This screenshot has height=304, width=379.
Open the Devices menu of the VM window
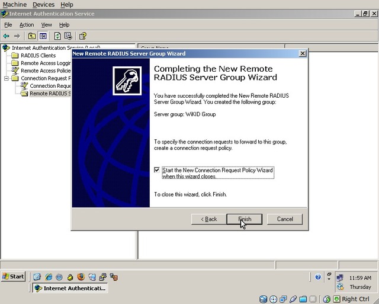point(43,4)
